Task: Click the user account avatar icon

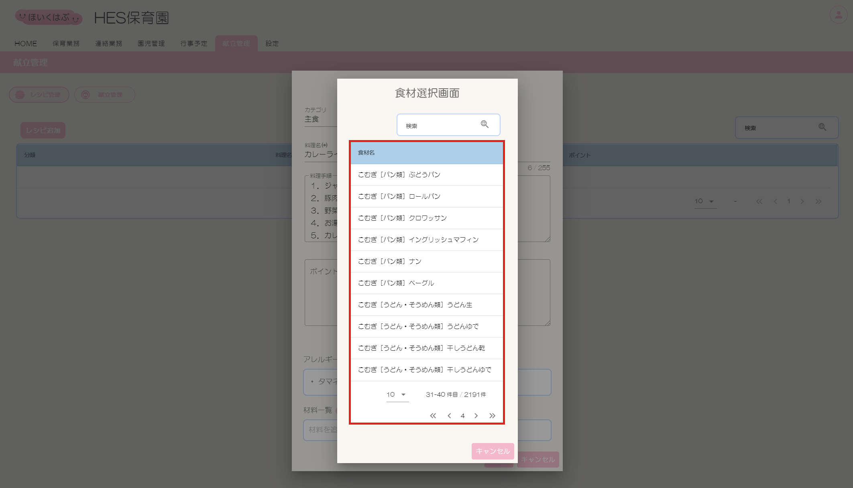Action: [x=839, y=15]
